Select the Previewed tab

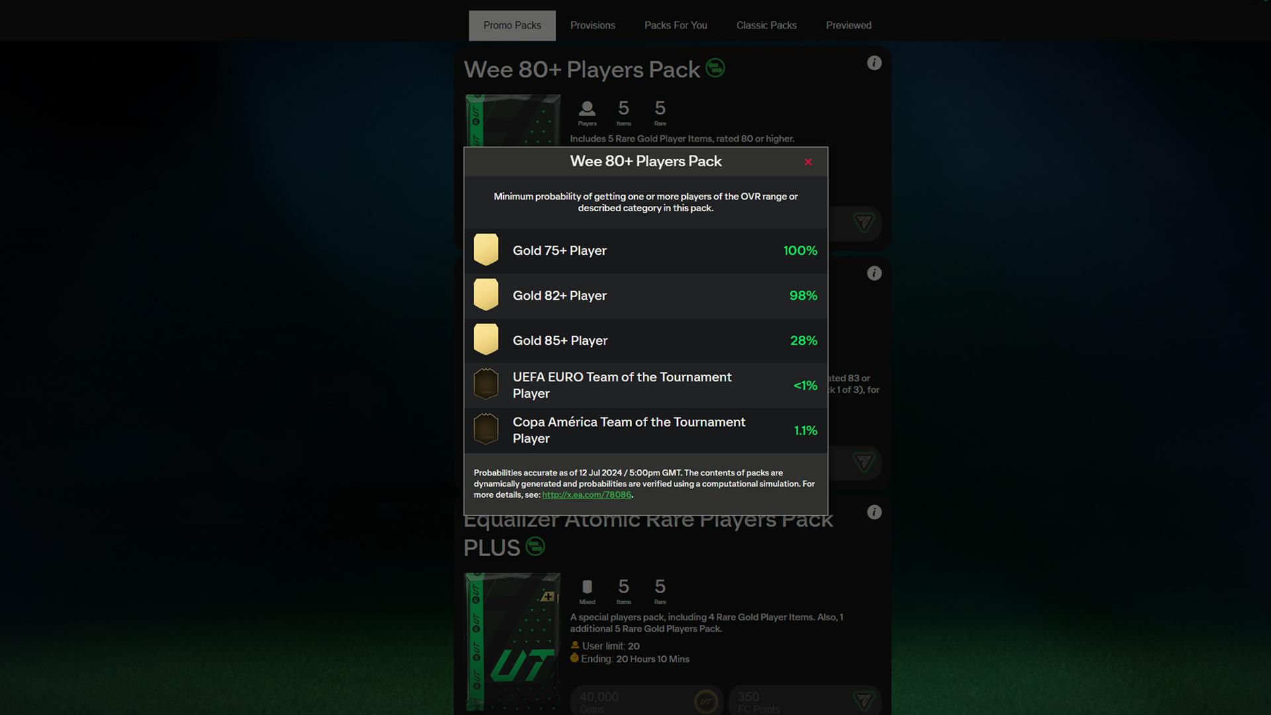pos(847,25)
